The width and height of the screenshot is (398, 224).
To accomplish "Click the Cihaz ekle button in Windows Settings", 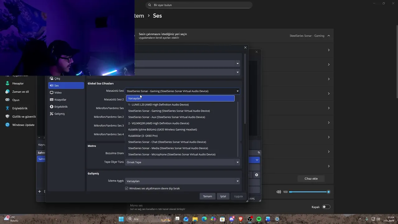I will (x=311, y=179).
